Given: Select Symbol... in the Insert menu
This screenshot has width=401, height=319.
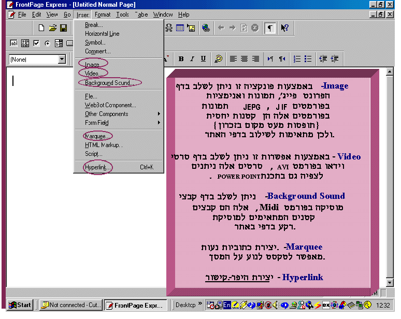Looking at the screenshot, I should click(119, 42).
